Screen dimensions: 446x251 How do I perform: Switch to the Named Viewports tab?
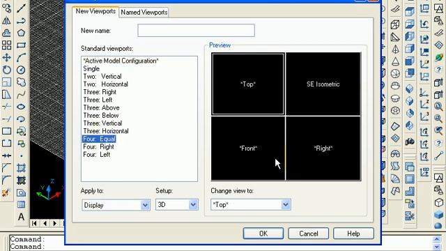[x=144, y=13]
